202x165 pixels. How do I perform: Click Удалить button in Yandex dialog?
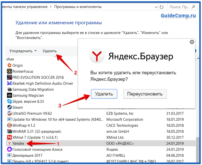coord(104,94)
